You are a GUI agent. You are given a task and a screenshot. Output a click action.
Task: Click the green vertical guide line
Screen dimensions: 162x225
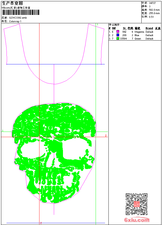click(96, 78)
